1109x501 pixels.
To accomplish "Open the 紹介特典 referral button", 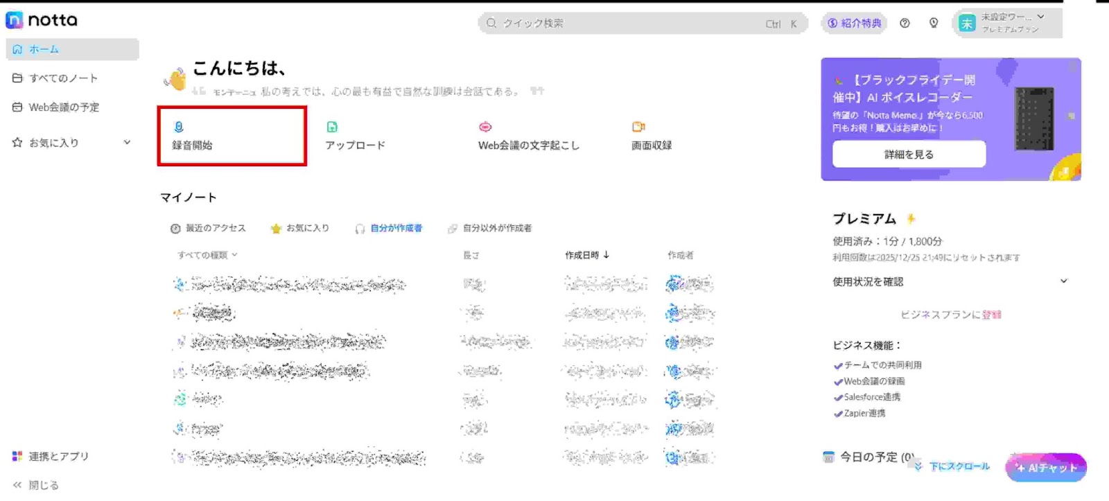I will pos(854,24).
